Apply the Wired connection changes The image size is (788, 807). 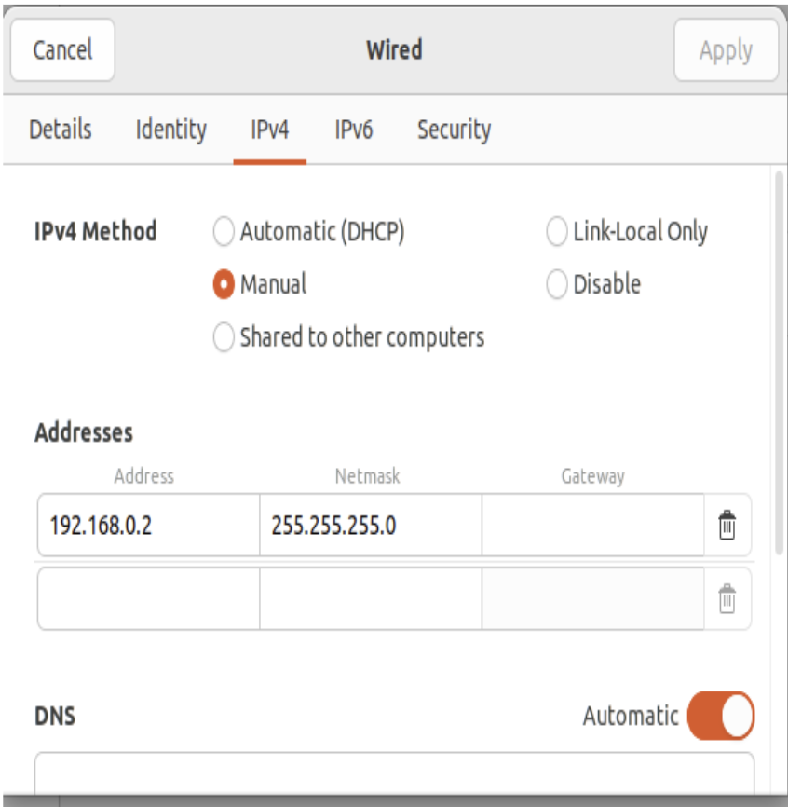[x=726, y=50]
